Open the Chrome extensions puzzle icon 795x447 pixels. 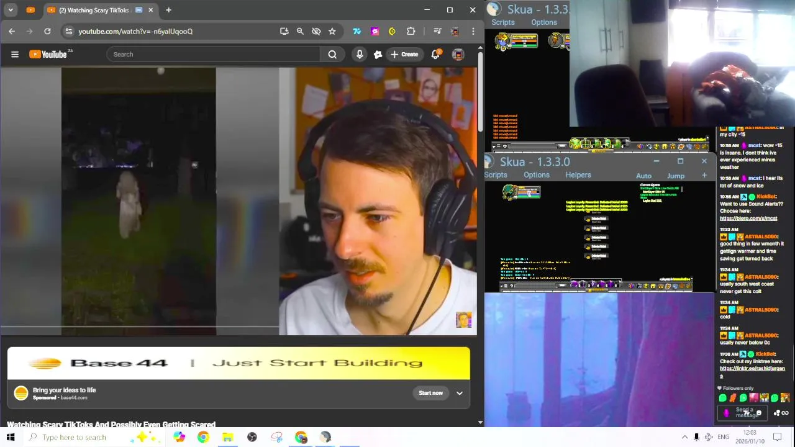(x=411, y=31)
